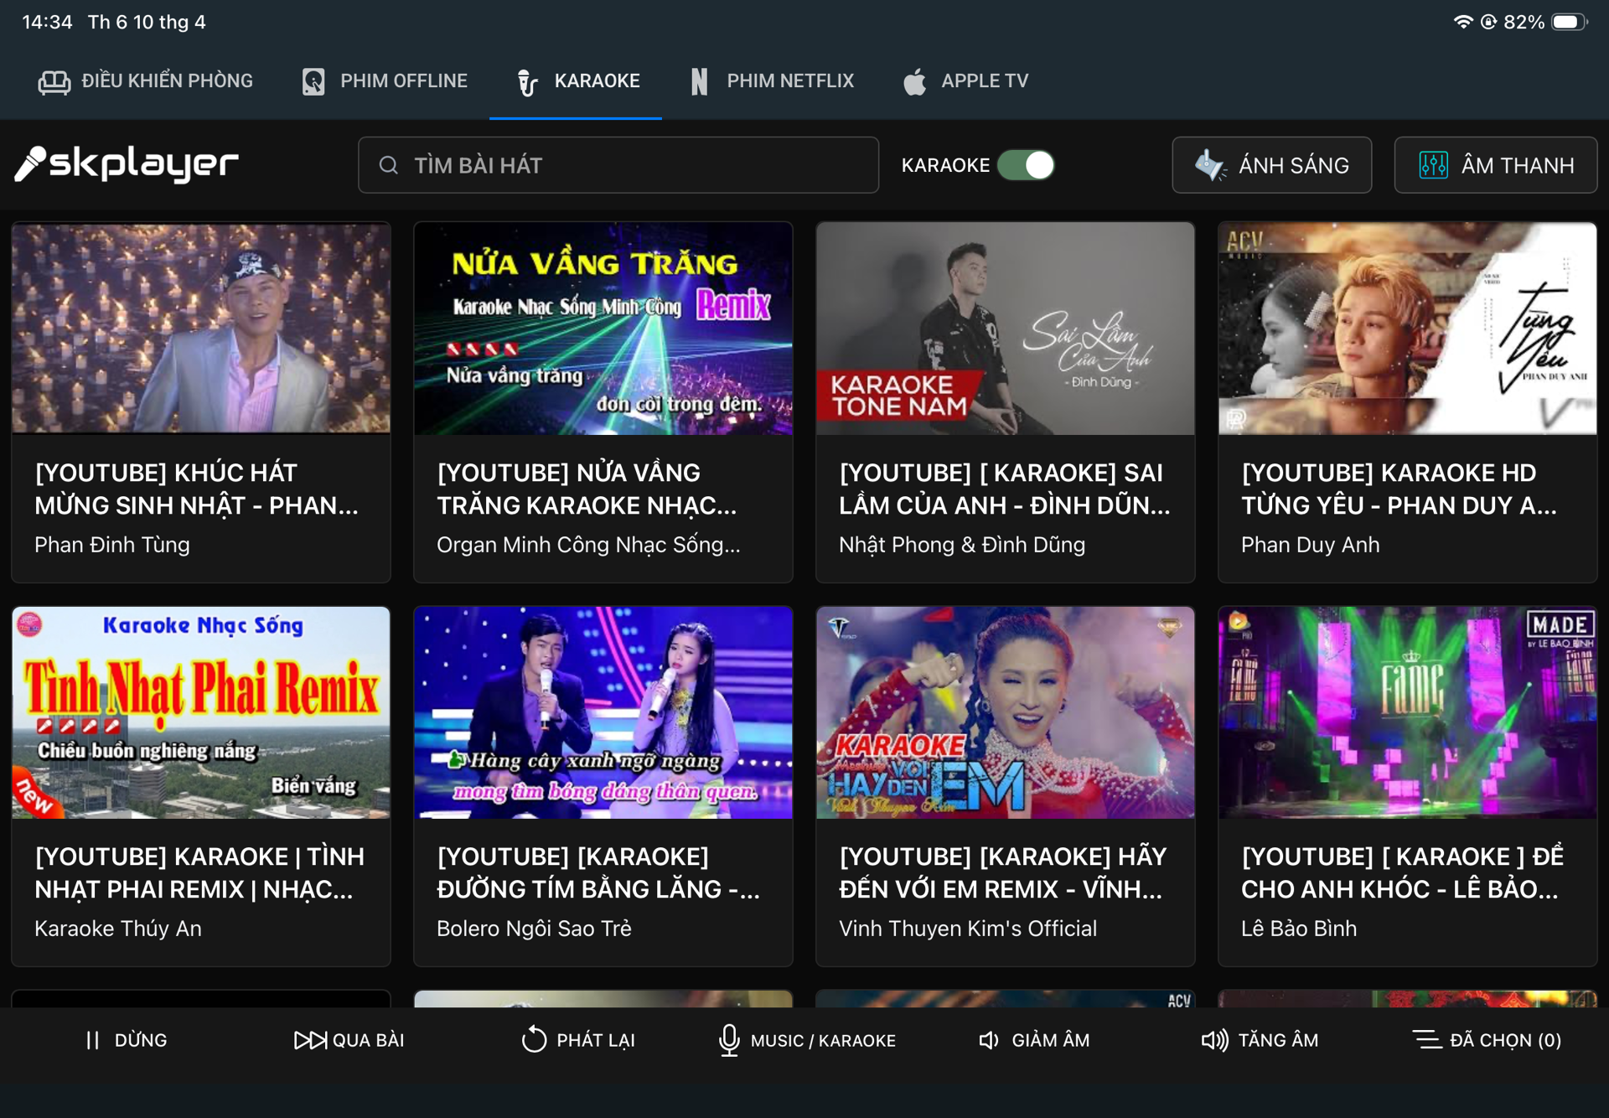Open the PHIM OFFLINE tab
The image size is (1609, 1118).
[x=385, y=81]
